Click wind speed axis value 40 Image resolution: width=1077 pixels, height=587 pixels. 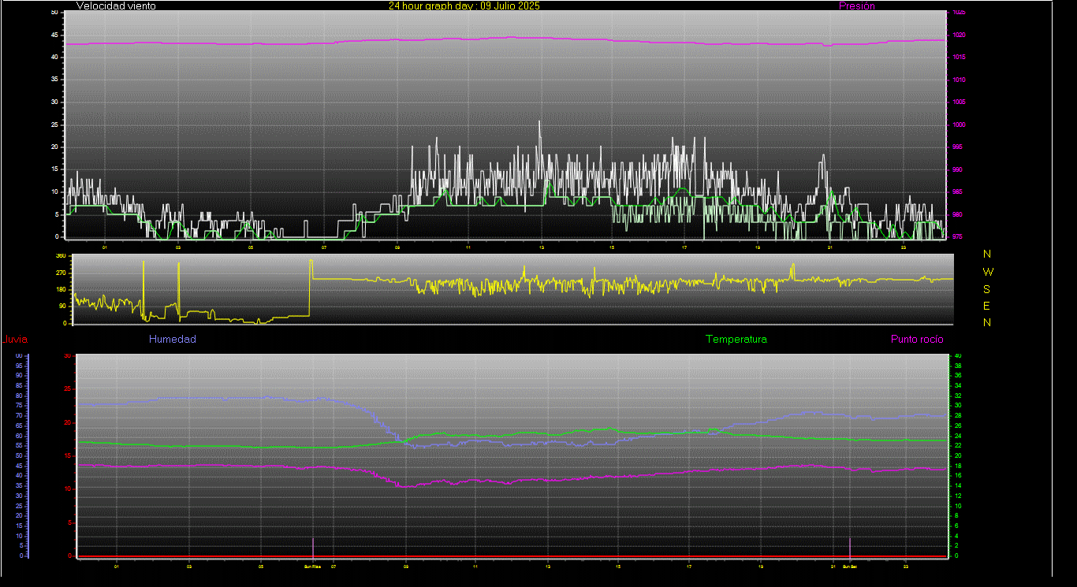(x=54, y=58)
